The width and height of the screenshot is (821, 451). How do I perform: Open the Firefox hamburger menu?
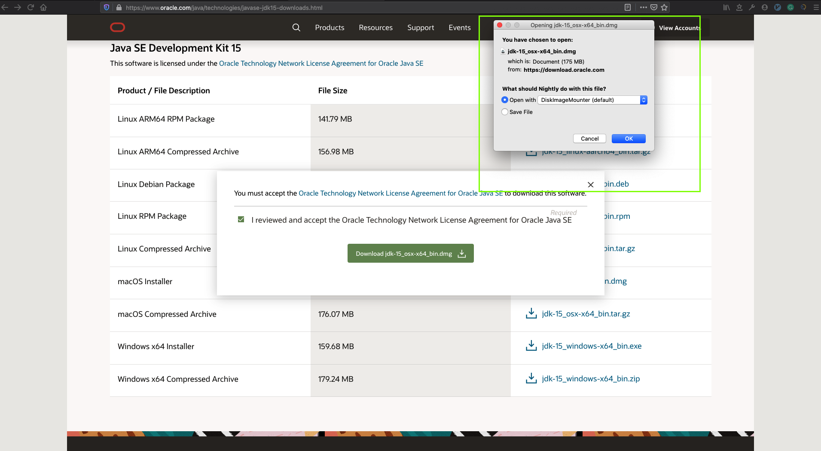(816, 7)
